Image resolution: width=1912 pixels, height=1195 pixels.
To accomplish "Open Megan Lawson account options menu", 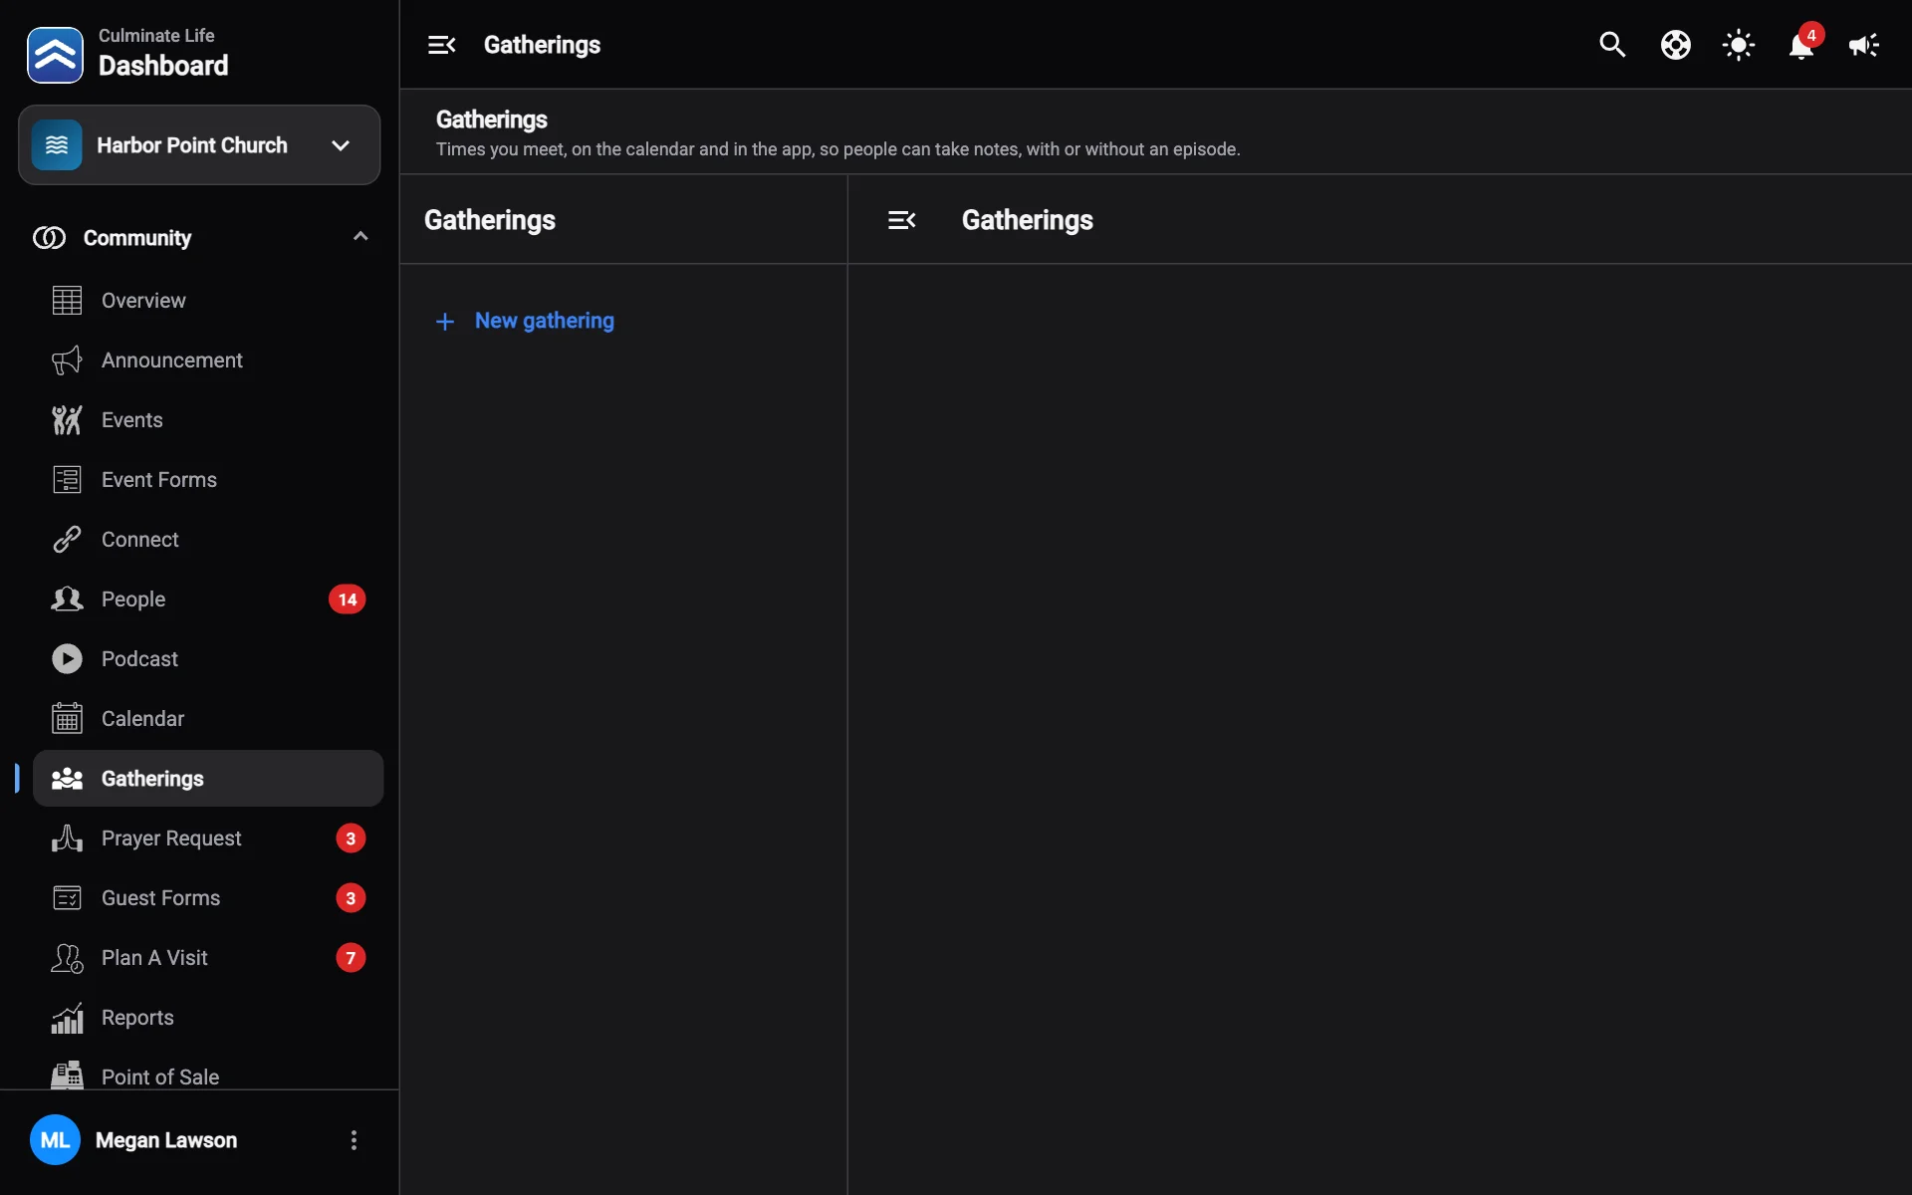I will click(354, 1140).
